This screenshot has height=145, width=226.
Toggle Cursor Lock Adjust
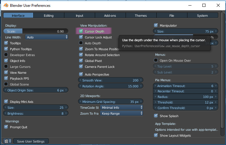coord(81,37)
